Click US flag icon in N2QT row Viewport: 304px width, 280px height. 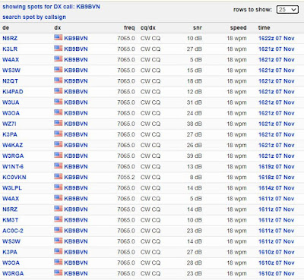point(58,80)
